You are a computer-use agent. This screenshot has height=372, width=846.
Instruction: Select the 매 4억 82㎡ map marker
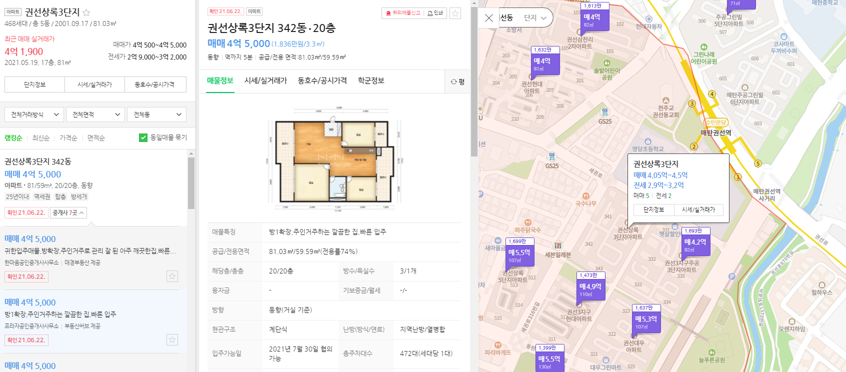[x=595, y=18]
